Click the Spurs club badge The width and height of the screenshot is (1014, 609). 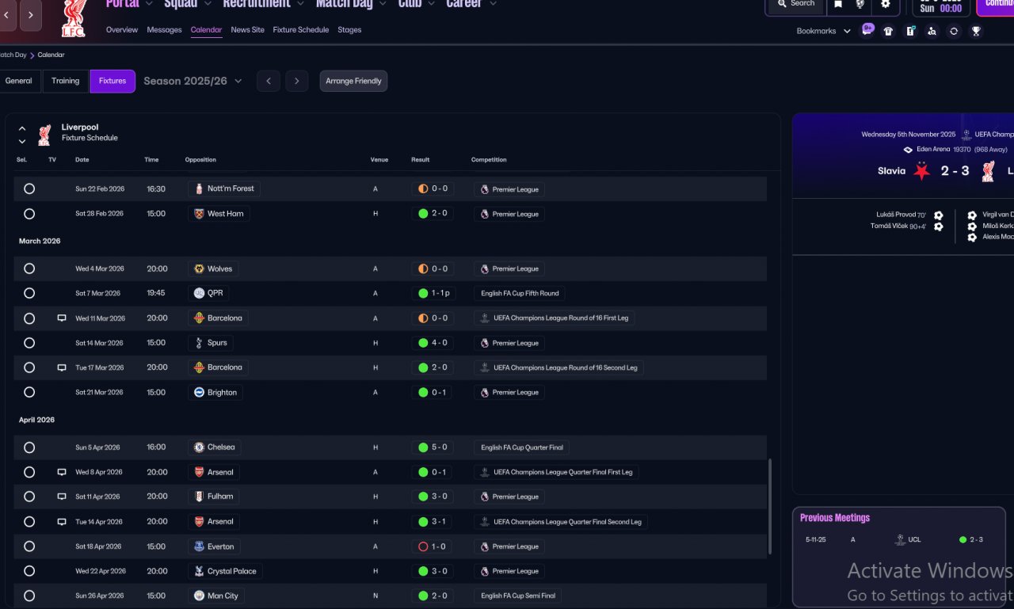tap(199, 343)
